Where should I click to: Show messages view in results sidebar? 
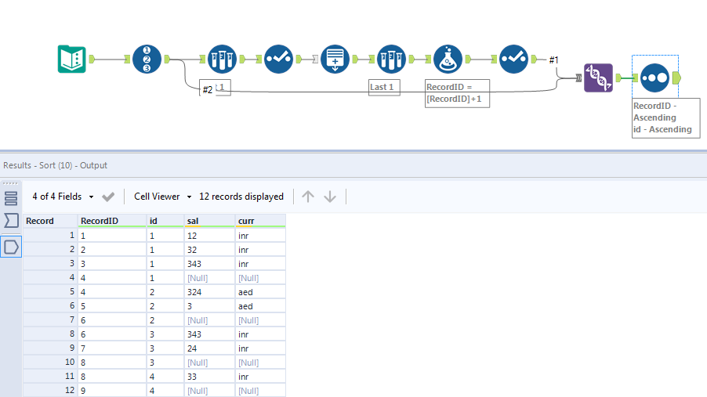[x=11, y=198]
